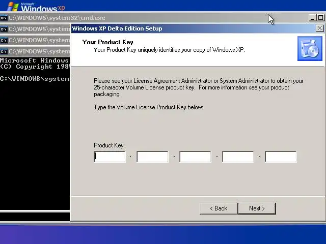Open the top cmd.exe window system menu icon
Image resolution: width=326 pixels, height=244 pixels.
coord(4,18)
